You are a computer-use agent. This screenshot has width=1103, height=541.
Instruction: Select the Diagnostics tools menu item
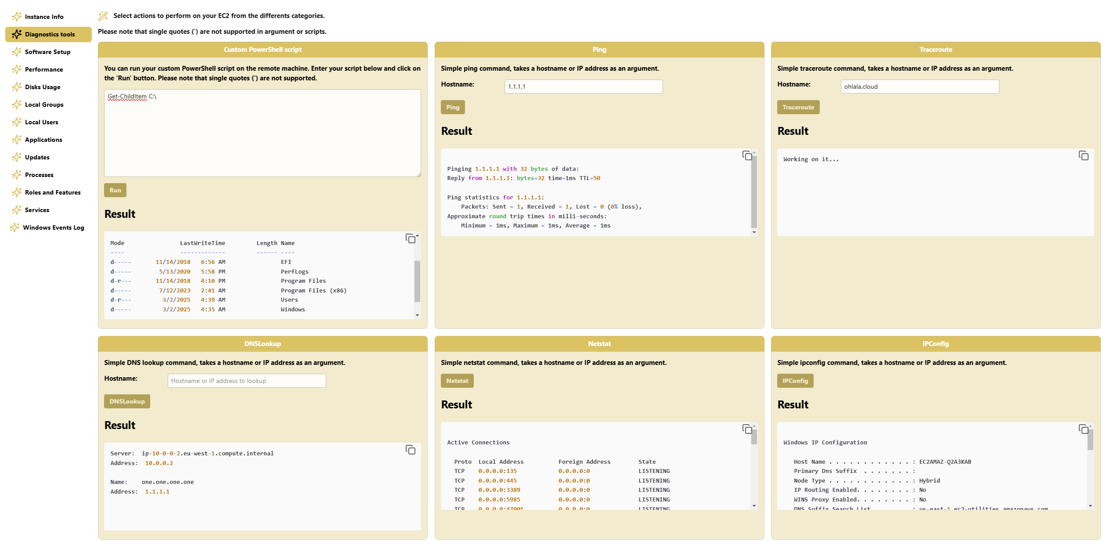click(48, 34)
